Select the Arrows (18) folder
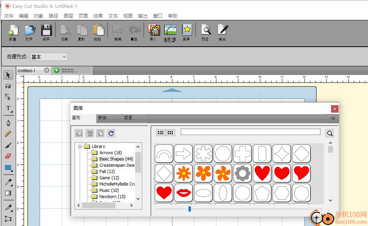This screenshot has width=368, height=226. pos(110,153)
